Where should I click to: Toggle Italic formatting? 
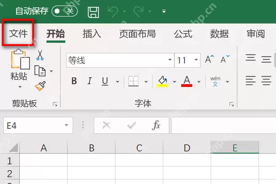click(90, 81)
